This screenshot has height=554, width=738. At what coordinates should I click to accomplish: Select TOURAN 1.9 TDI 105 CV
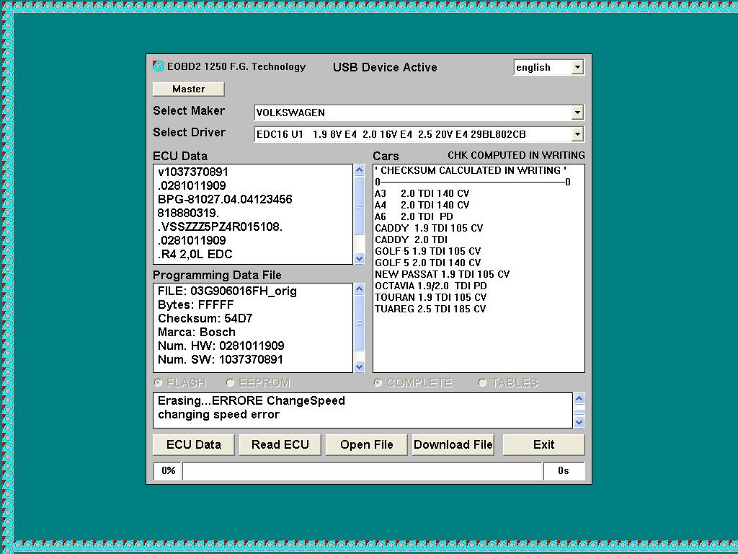(x=431, y=297)
